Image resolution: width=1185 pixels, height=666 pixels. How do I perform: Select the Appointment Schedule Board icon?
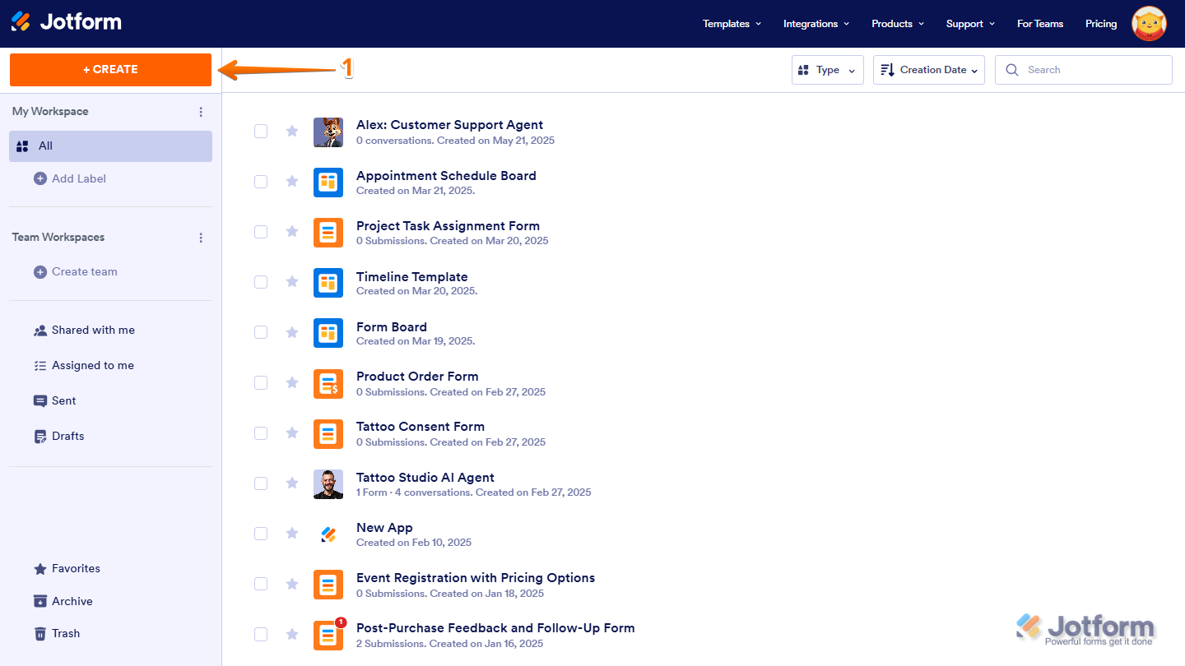click(328, 182)
